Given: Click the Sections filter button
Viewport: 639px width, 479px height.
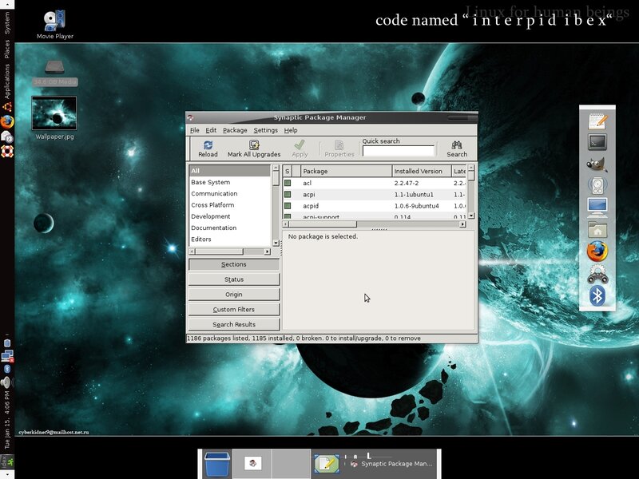Looking at the screenshot, I should pyautogui.click(x=234, y=264).
